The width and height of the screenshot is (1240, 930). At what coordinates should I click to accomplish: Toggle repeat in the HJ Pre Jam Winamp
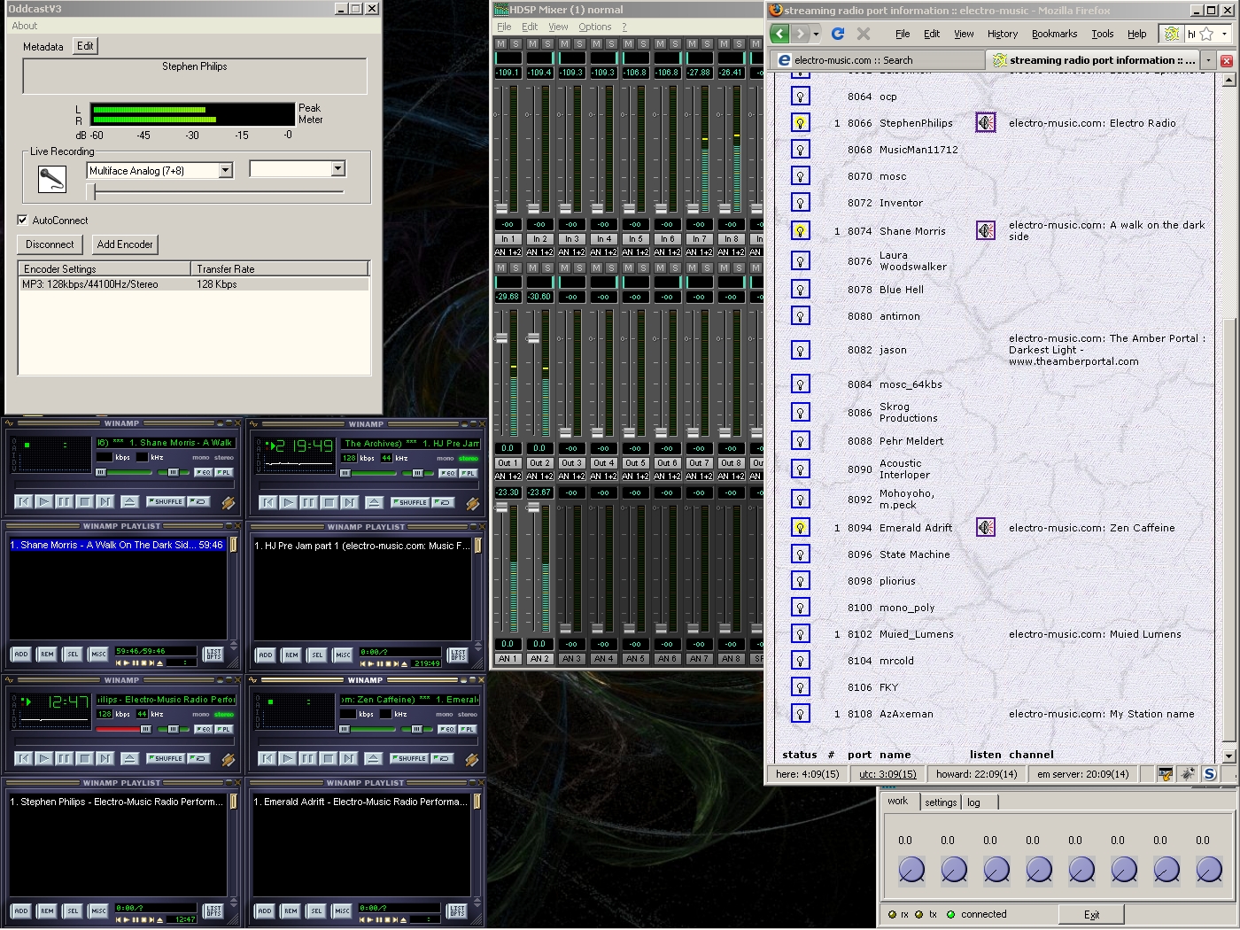[x=445, y=502]
